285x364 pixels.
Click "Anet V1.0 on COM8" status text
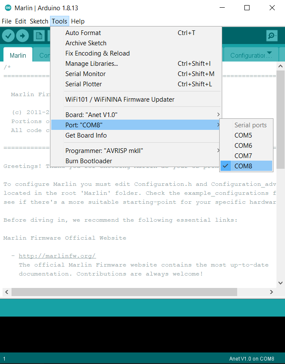(x=252, y=359)
